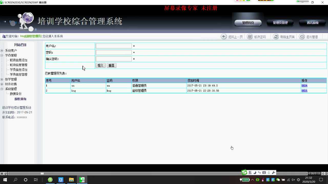This screenshot has width=328, height=184.
Task: Click the 2017-05-21 23:19:49.0 time cell
Action: (x=244, y=86)
